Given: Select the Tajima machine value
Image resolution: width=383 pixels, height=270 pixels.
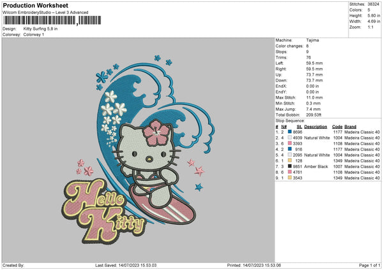Looking at the screenshot, I should pyautogui.click(x=313, y=41).
